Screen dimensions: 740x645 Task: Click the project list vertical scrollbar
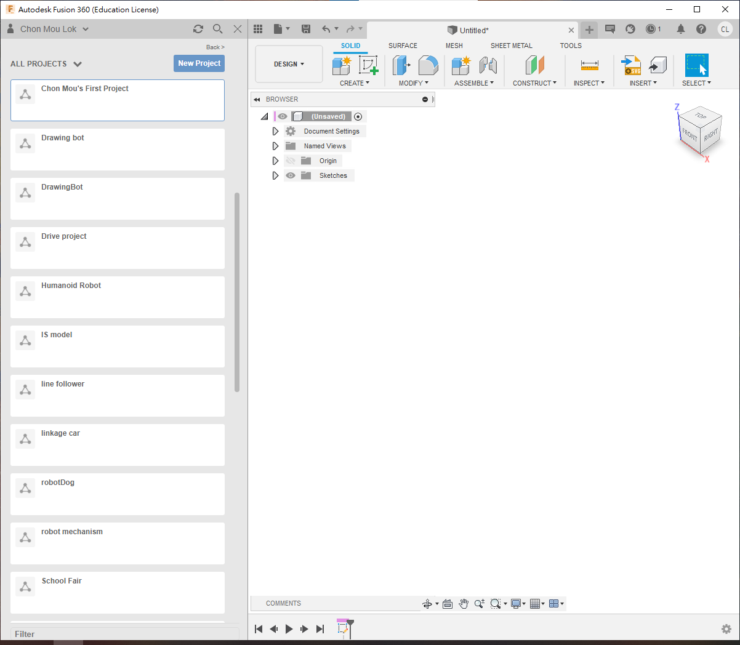(237, 292)
